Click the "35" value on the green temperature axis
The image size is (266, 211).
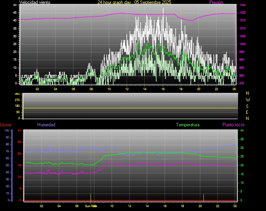click(x=242, y=139)
